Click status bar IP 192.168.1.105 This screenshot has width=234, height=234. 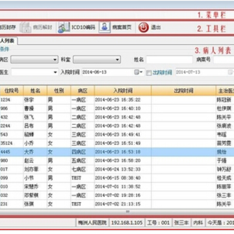(127, 222)
